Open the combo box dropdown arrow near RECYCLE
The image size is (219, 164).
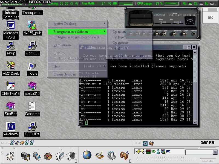(x=215, y=152)
